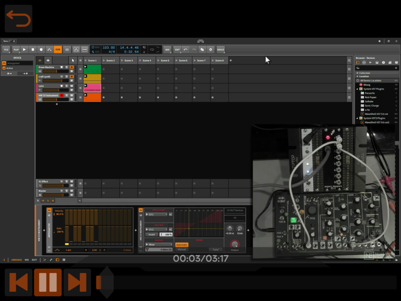Toggle the orange OVR overdub button
The image size is (401, 301).
pyautogui.click(x=58, y=49)
